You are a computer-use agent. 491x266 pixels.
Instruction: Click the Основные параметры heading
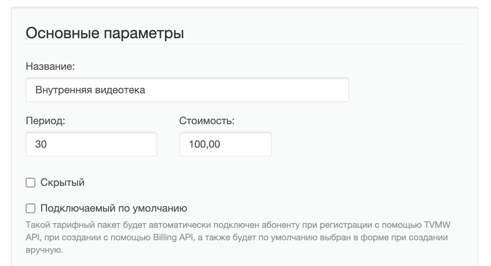(105, 33)
